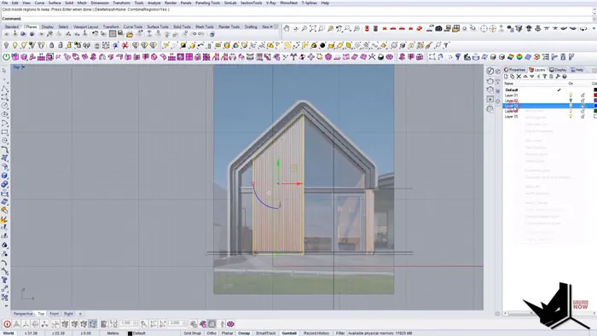Toggle Layer 02 visibility light bulb
597x336 pixels.
pos(571,101)
